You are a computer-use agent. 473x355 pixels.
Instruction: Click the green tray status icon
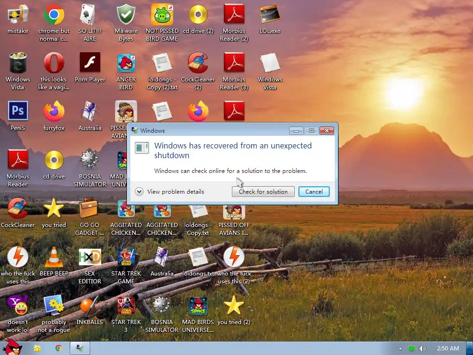411,349
